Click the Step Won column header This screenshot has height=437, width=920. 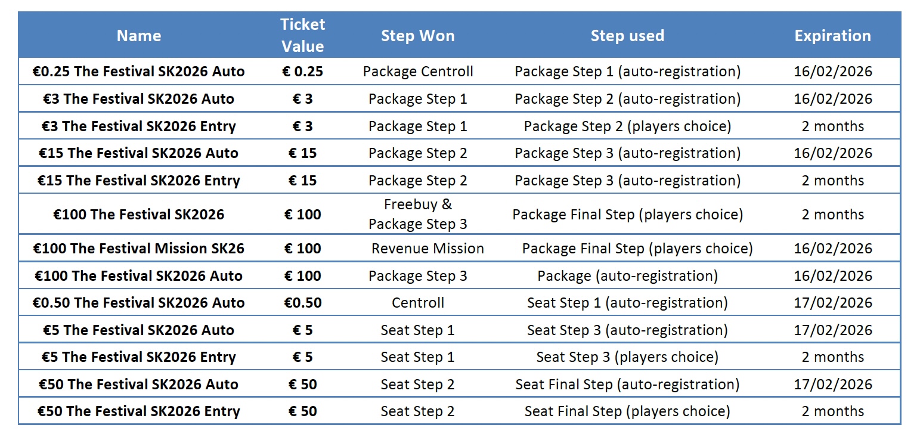coord(417,36)
